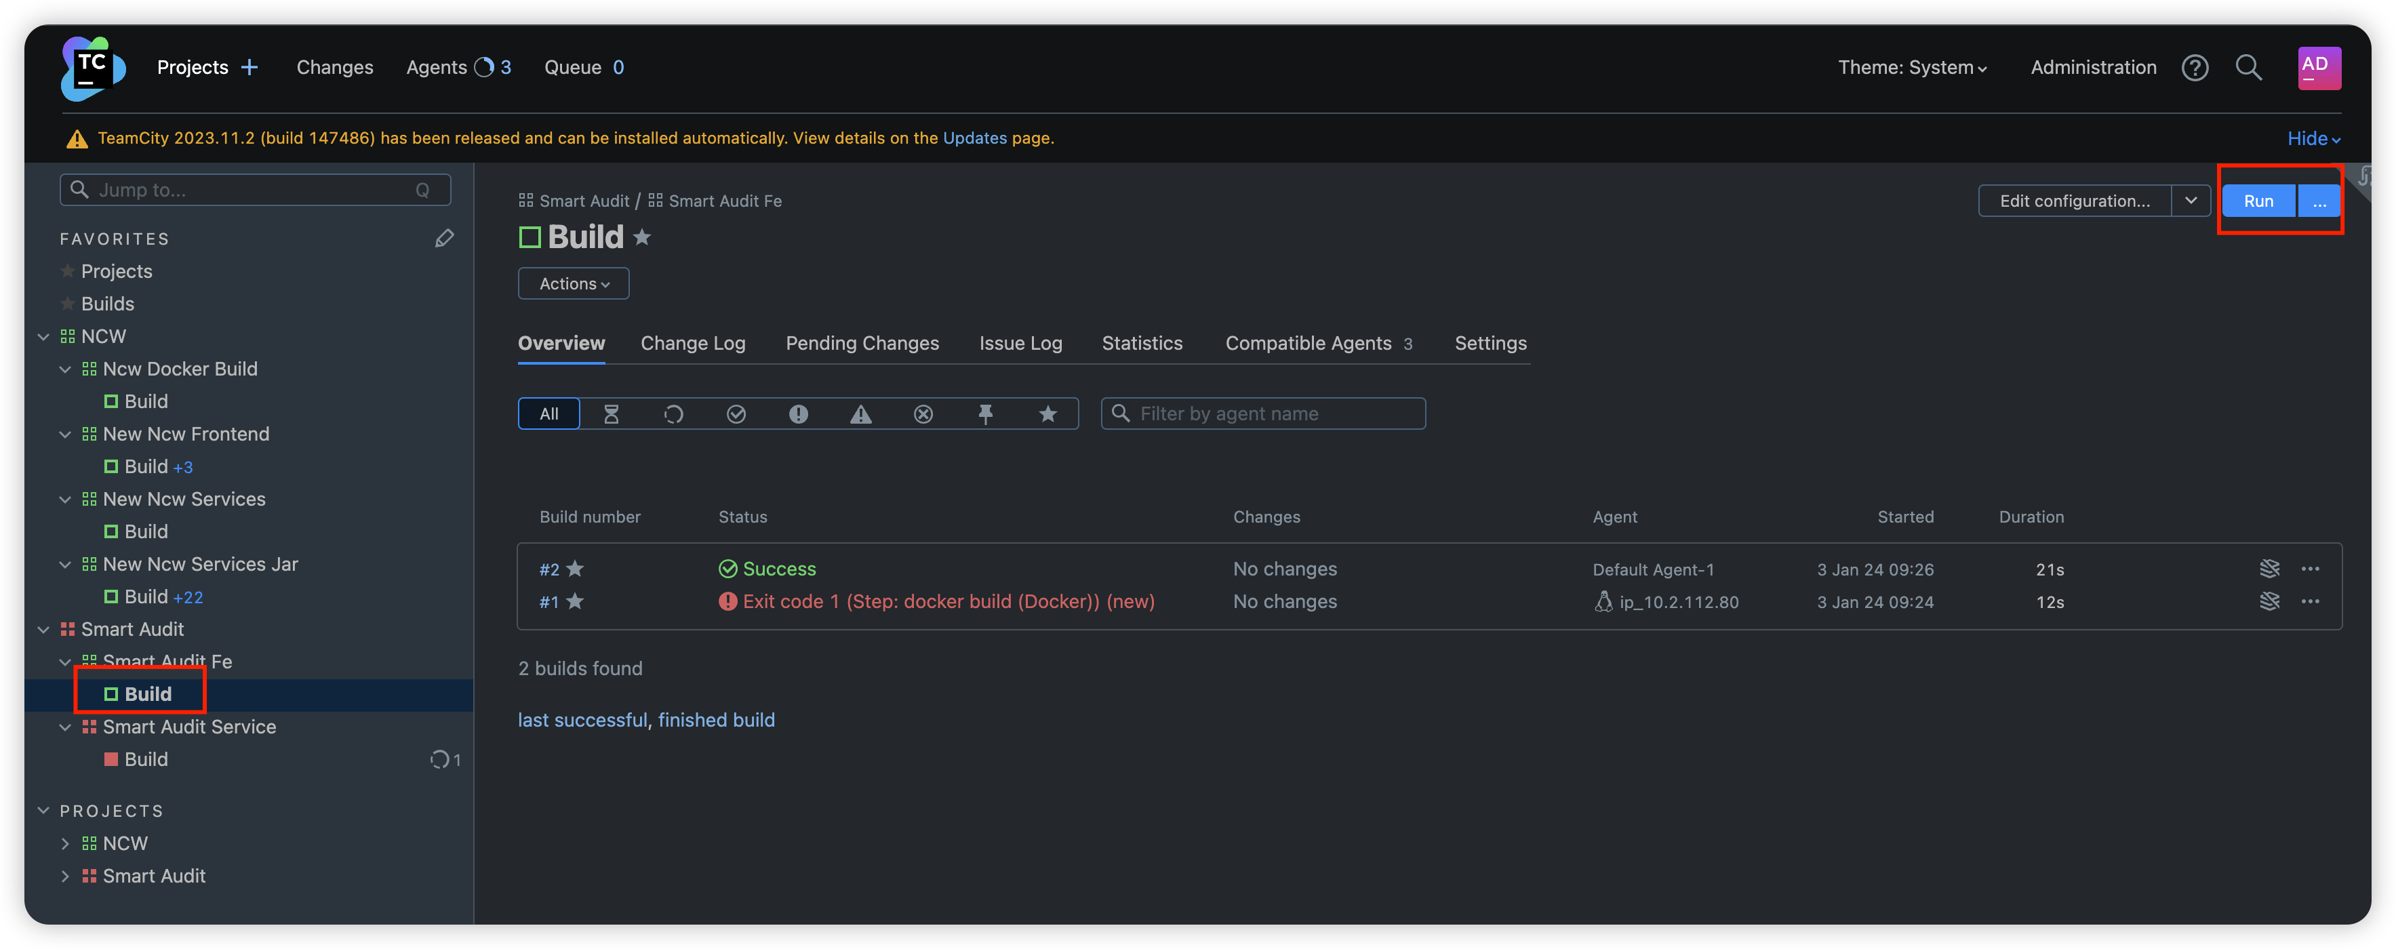Toggle the star on build #2
This screenshot has height=949, width=2396.
(x=576, y=569)
